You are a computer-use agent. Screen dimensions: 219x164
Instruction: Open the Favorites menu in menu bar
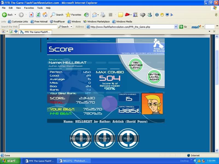click(29, 8)
